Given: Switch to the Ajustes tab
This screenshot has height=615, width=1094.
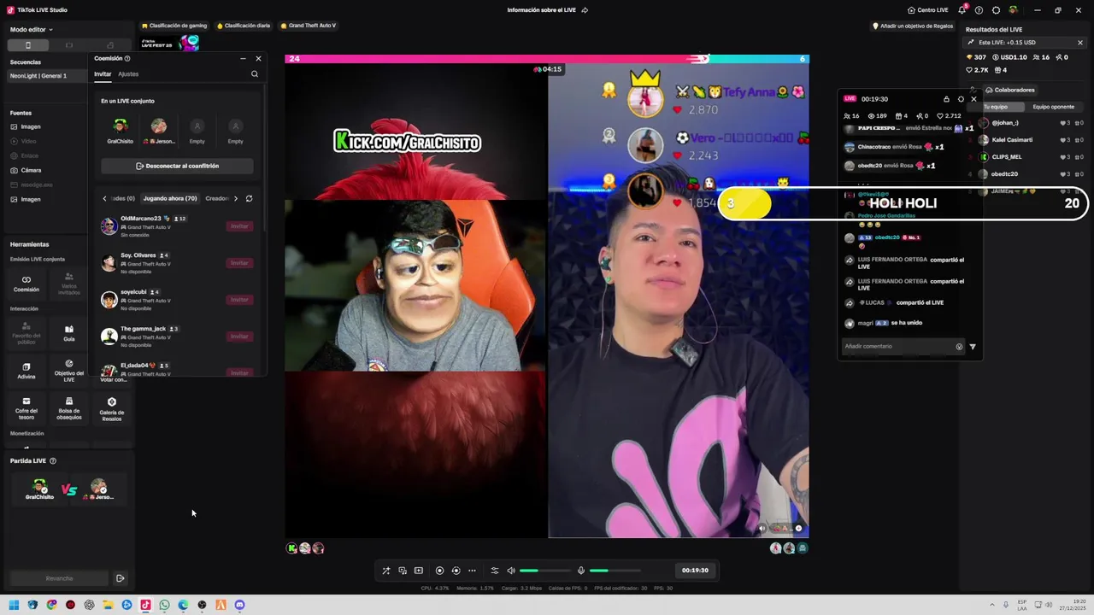Looking at the screenshot, I should tap(128, 74).
